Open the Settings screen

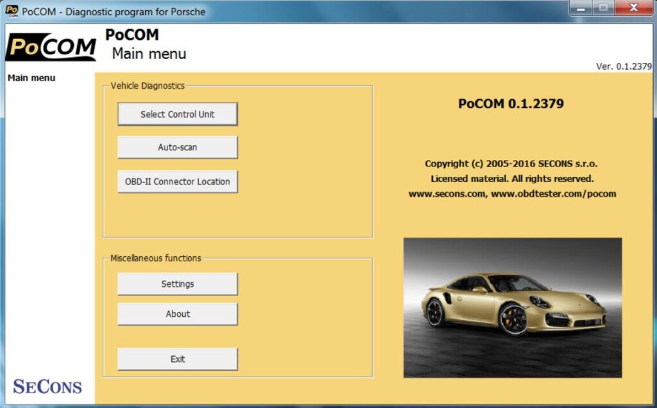pos(177,284)
